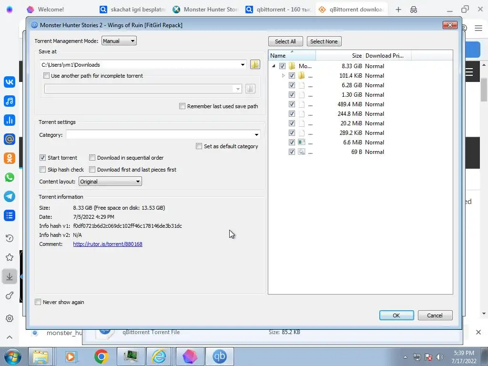Collapse the root Mo... folder tree
488x366 pixels.
pos(274,66)
